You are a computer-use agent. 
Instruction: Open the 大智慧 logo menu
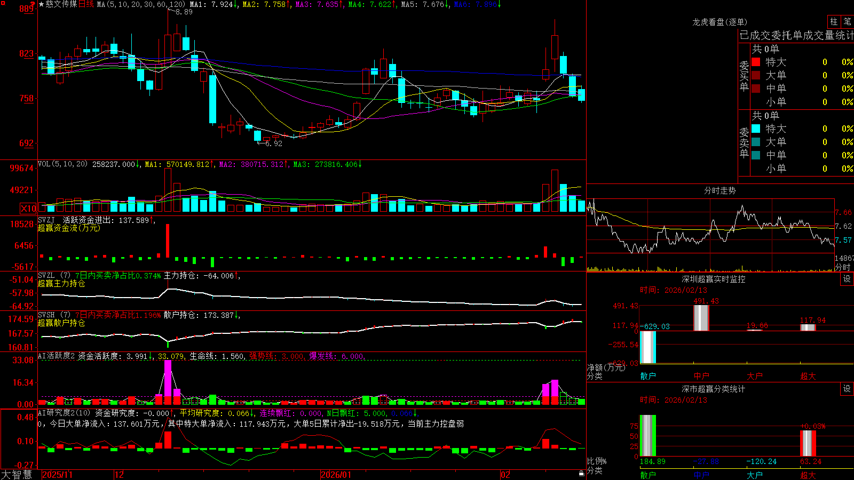click(x=17, y=475)
